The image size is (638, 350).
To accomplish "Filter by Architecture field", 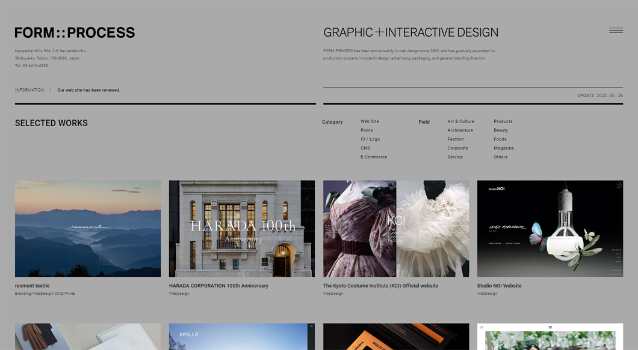I will click(x=460, y=130).
